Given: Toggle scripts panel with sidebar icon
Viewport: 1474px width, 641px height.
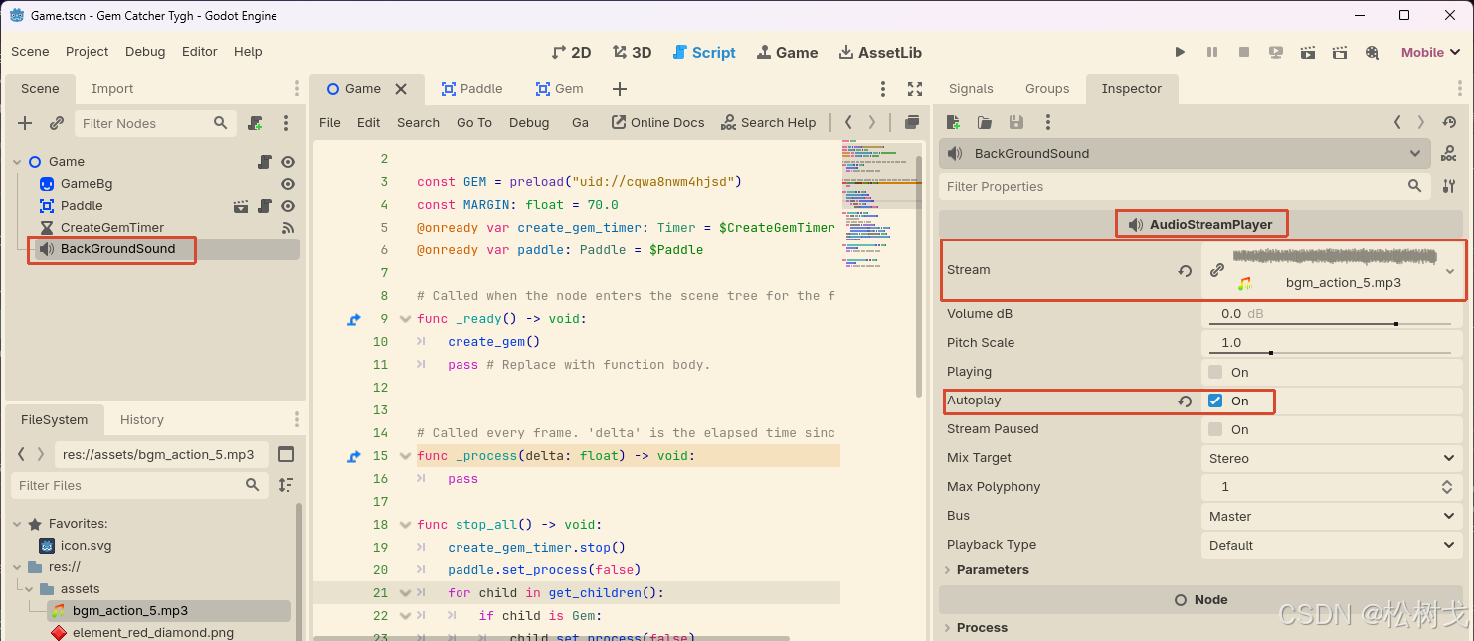Looking at the screenshot, I should (x=911, y=123).
